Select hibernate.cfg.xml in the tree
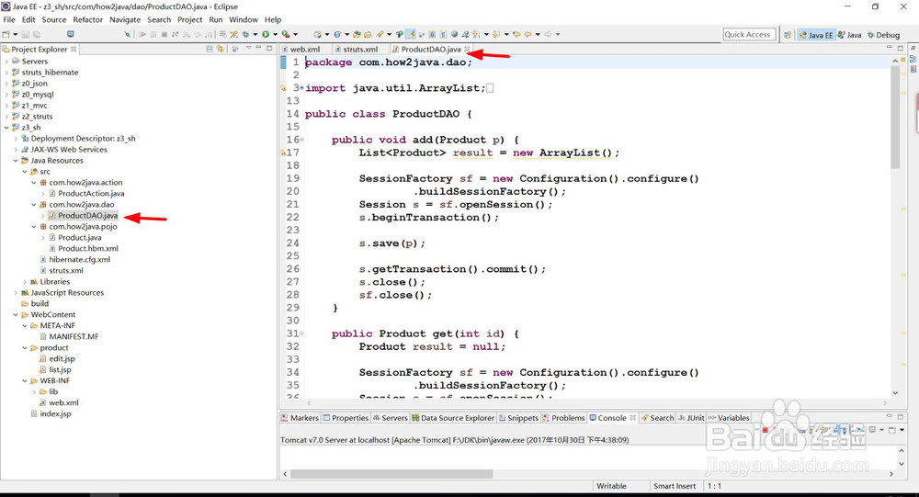Screen dimensions: 919x497 click(79, 260)
